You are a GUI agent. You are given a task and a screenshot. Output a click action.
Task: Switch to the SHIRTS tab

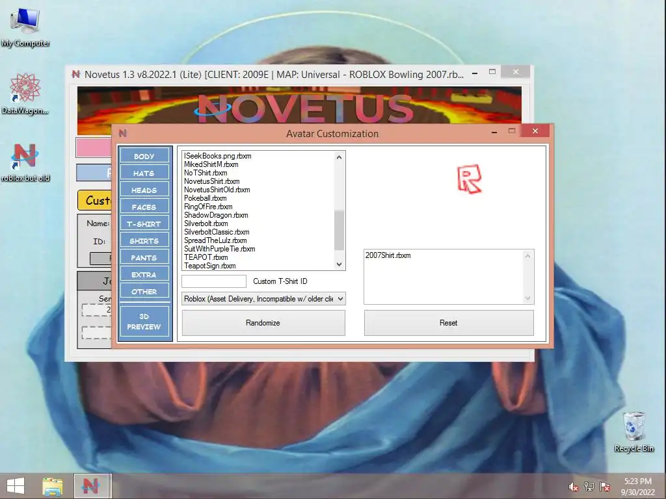coord(144,240)
